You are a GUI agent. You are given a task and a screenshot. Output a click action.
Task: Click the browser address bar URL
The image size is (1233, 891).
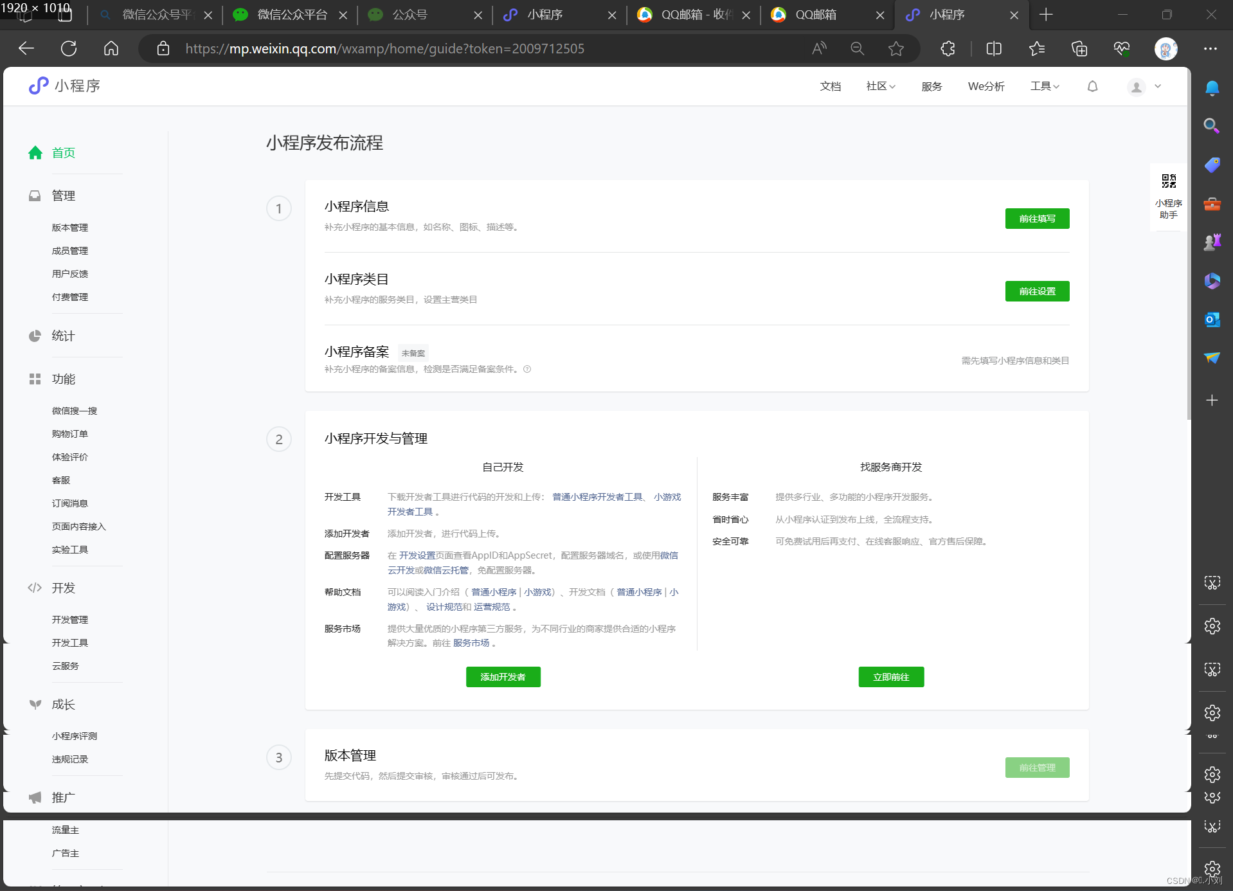(384, 48)
